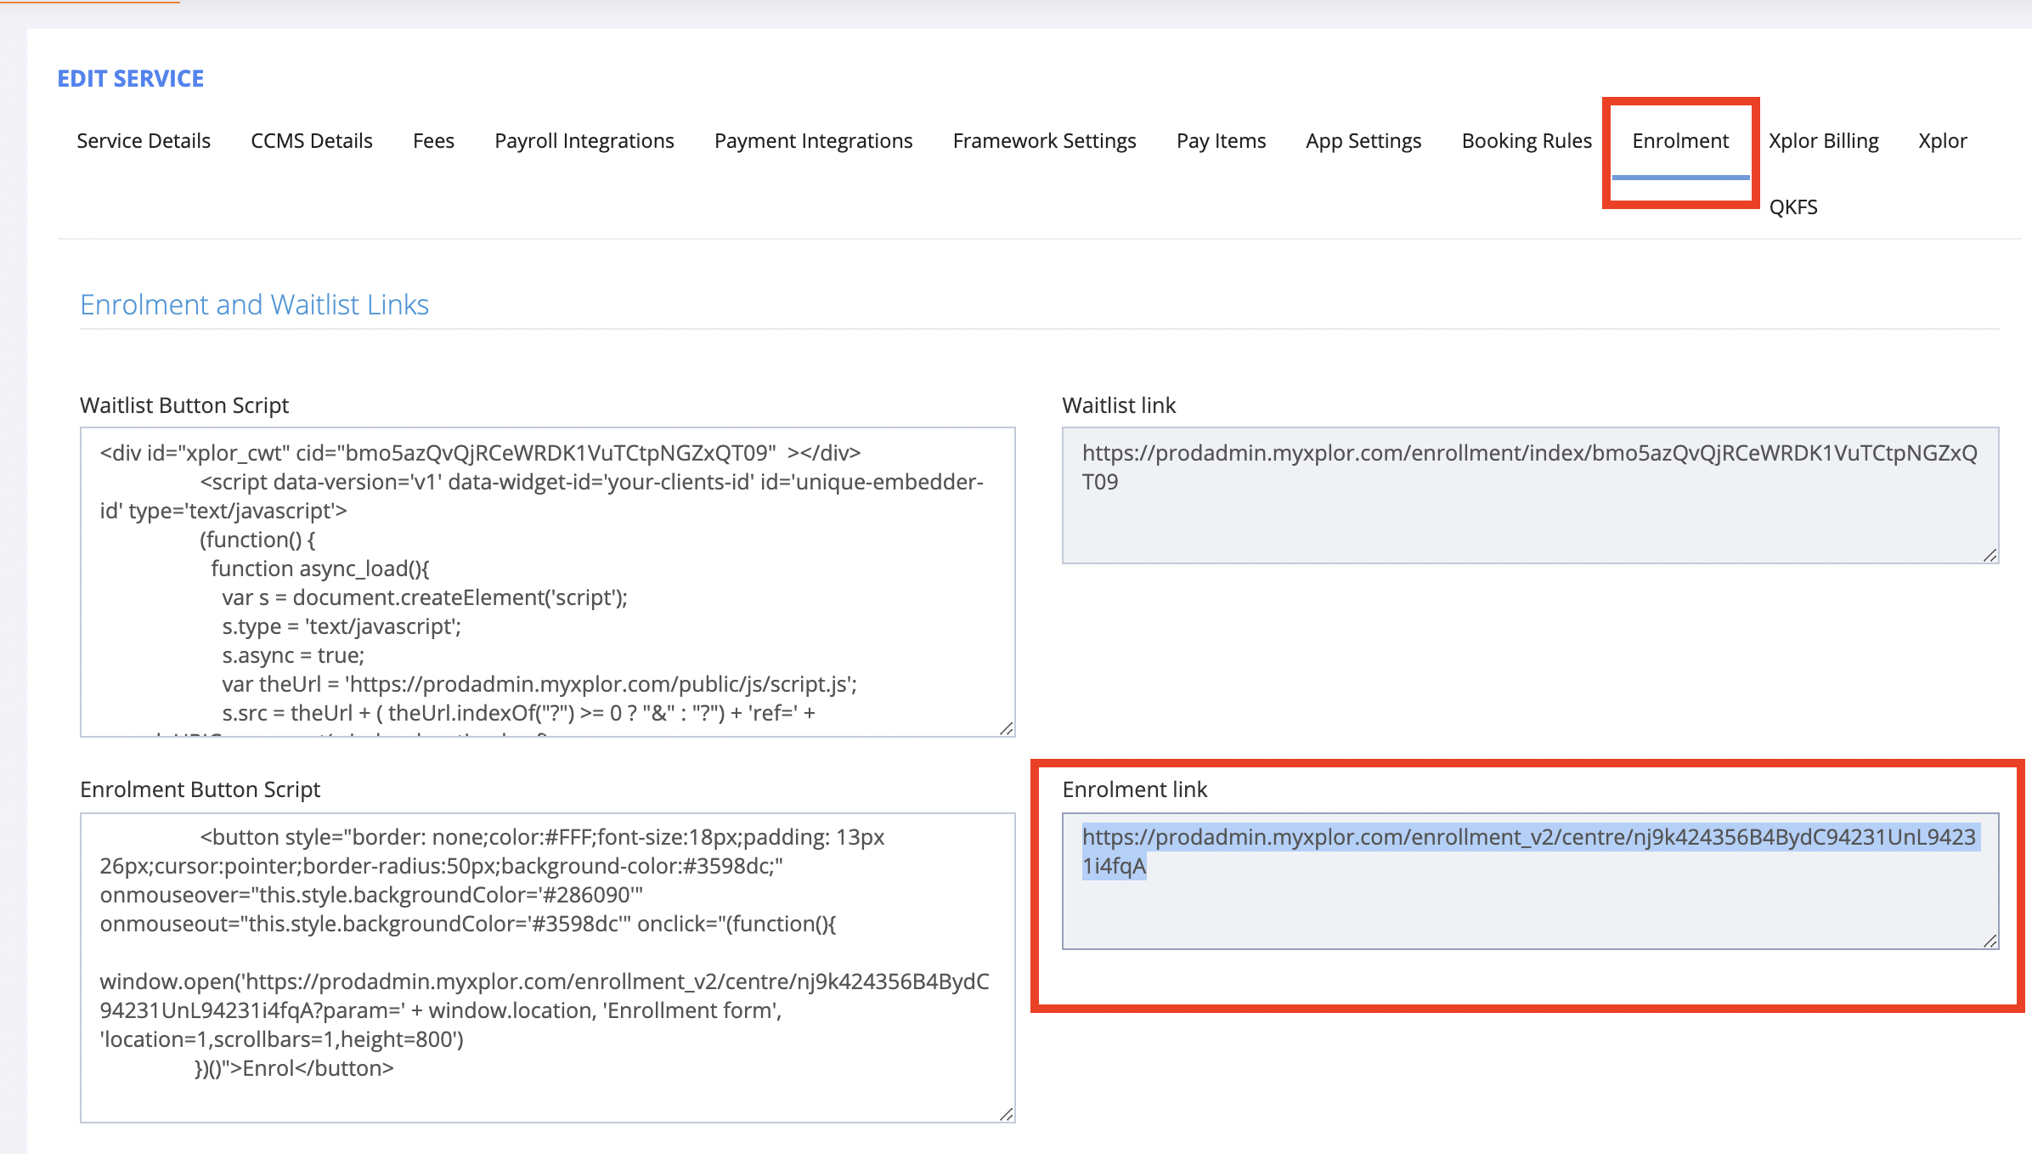Image resolution: width=2032 pixels, height=1154 pixels.
Task: Switch to App Settings tab
Action: click(x=1363, y=140)
